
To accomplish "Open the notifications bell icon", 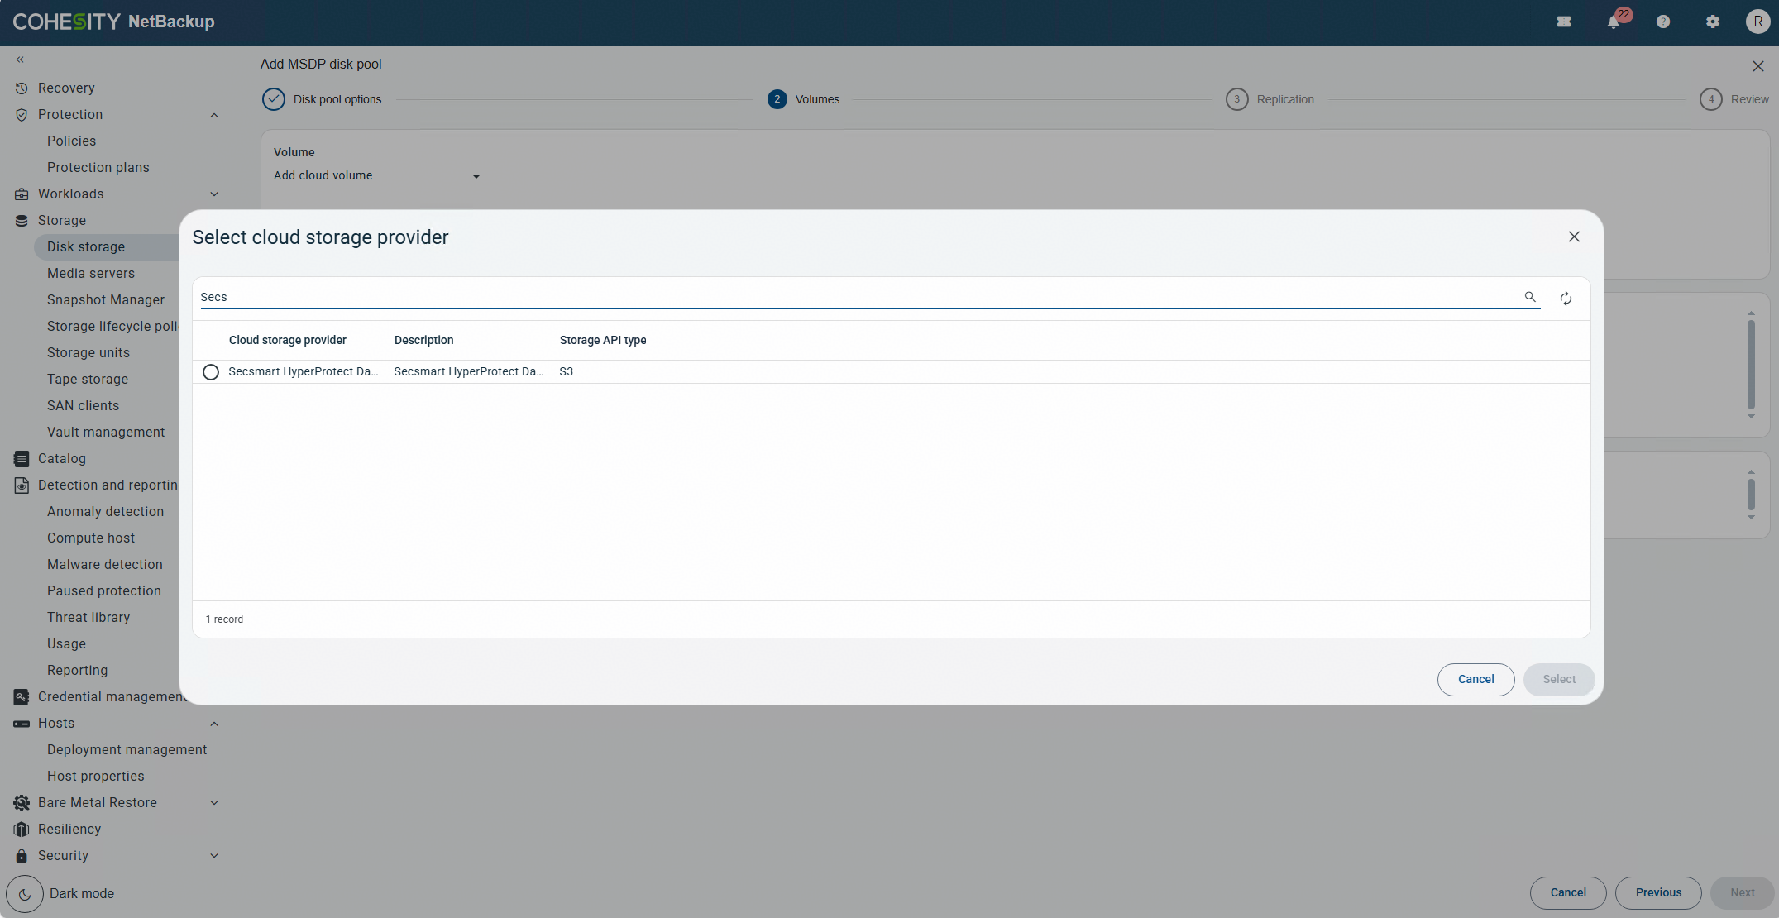I will pyautogui.click(x=1614, y=22).
